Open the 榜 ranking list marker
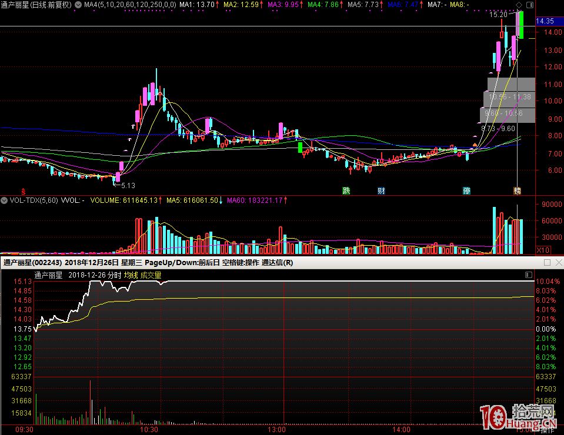The height and width of the screenshot is (435, 564). click(517, 191)
